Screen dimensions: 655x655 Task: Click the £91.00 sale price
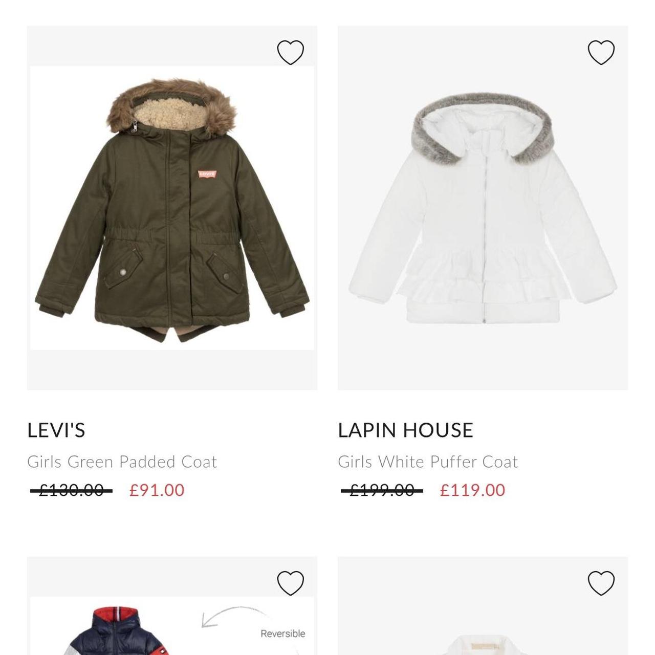tap(157, 490)
